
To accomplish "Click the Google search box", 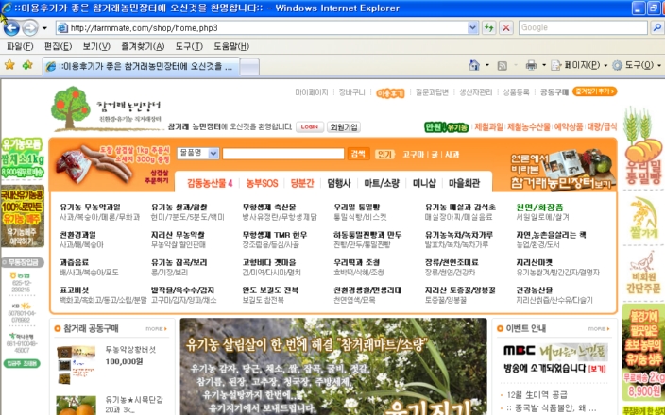I will (x=583, y=27).
